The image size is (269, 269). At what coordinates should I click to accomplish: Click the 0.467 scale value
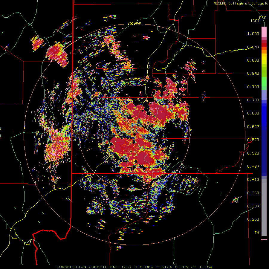pos(253,166)
